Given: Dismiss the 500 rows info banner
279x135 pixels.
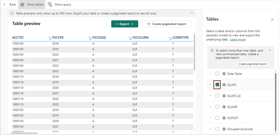Looking at the screenshot, I should [x=192, y=13].
